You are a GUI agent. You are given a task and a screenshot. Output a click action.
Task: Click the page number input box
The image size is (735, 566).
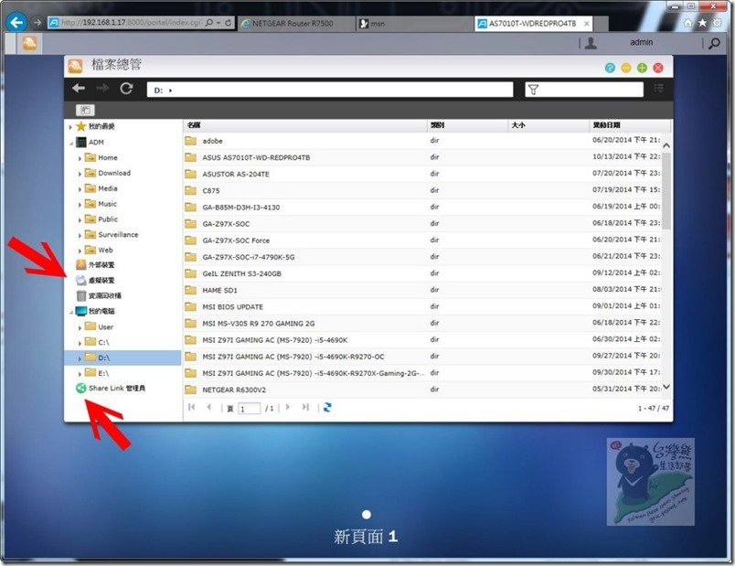pyautogui.click(x=249, y=409)
